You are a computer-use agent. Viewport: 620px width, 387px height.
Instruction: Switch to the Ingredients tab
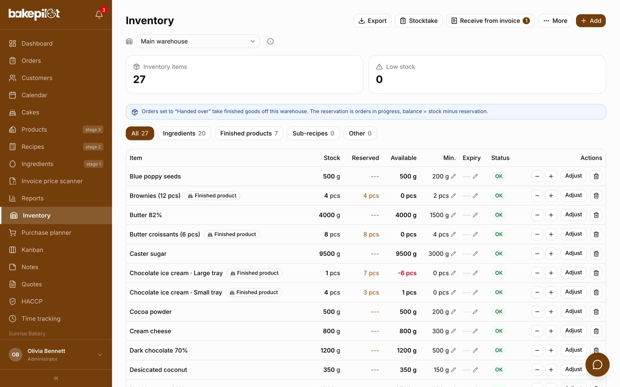(184, 133)
